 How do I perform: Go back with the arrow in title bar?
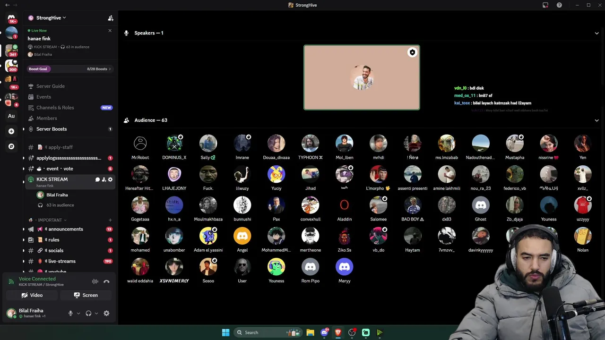(7, 5)
